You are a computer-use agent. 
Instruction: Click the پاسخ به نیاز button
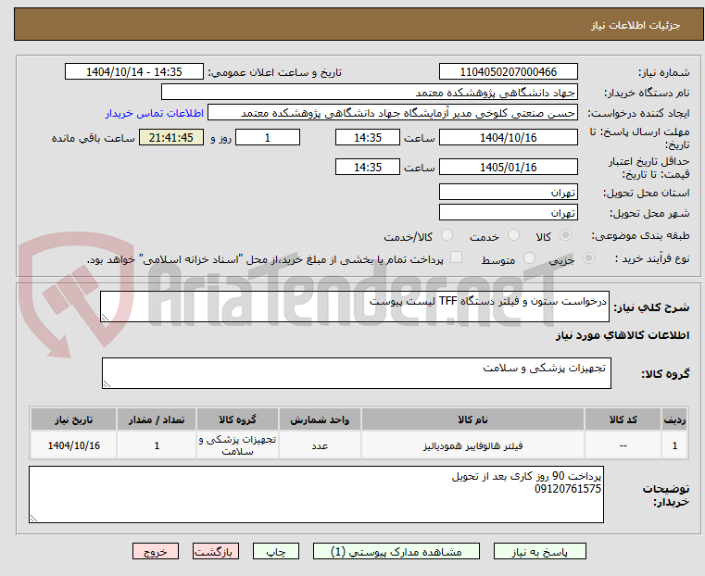click(x=539, y=551)
